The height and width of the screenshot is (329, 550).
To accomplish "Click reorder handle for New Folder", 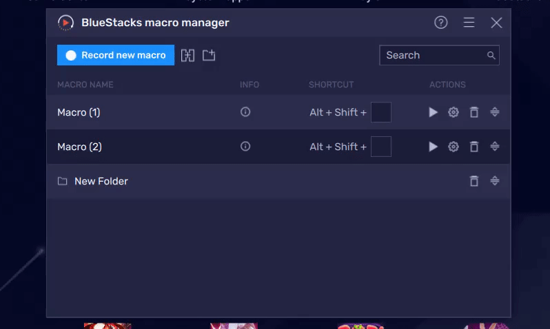I will 495,180.
